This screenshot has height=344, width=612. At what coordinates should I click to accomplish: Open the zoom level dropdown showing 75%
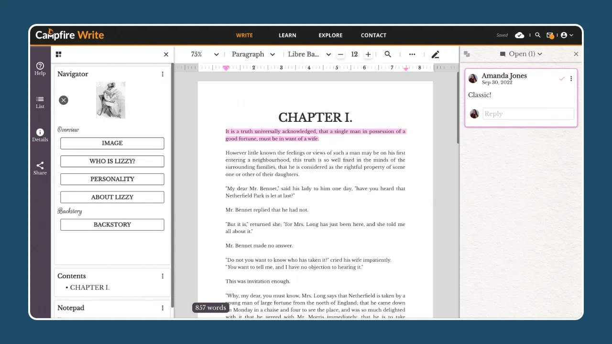point(203,54)
